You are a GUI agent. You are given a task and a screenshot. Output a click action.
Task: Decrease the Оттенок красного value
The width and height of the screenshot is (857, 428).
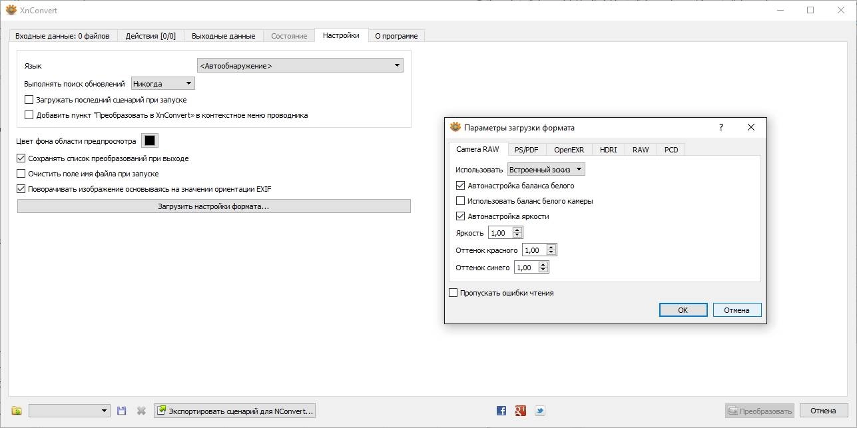pyautogui.click(x=551, y=254)
